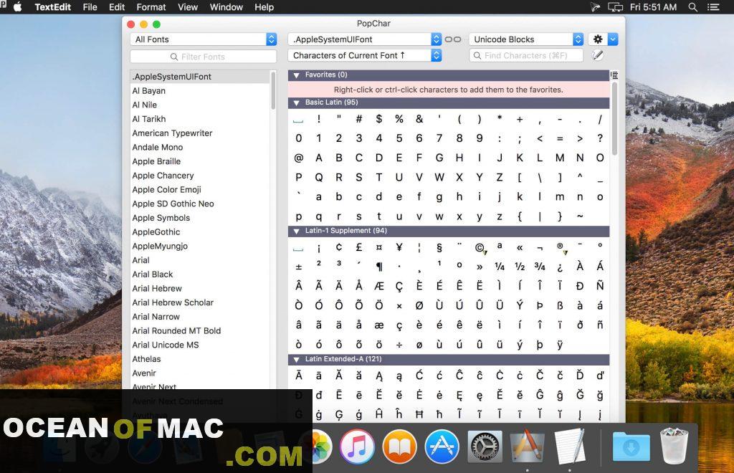Choose the Apple Chancery font
Image resolution: width=734 pixels, height=473 pixels.
coord(163,176)
